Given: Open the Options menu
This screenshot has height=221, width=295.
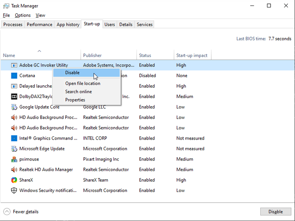Looking at the screenshot, I should pyautogui.click(x=23, y=15).
